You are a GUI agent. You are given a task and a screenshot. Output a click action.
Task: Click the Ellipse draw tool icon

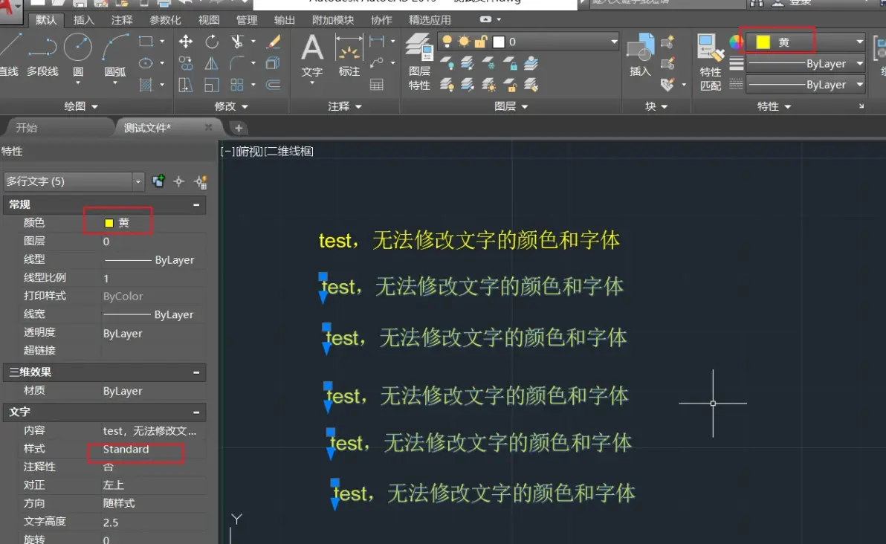146,62
